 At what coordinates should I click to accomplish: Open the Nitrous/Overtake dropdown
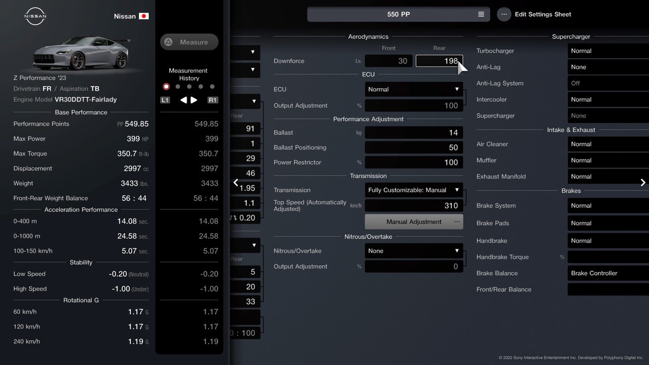414,251
